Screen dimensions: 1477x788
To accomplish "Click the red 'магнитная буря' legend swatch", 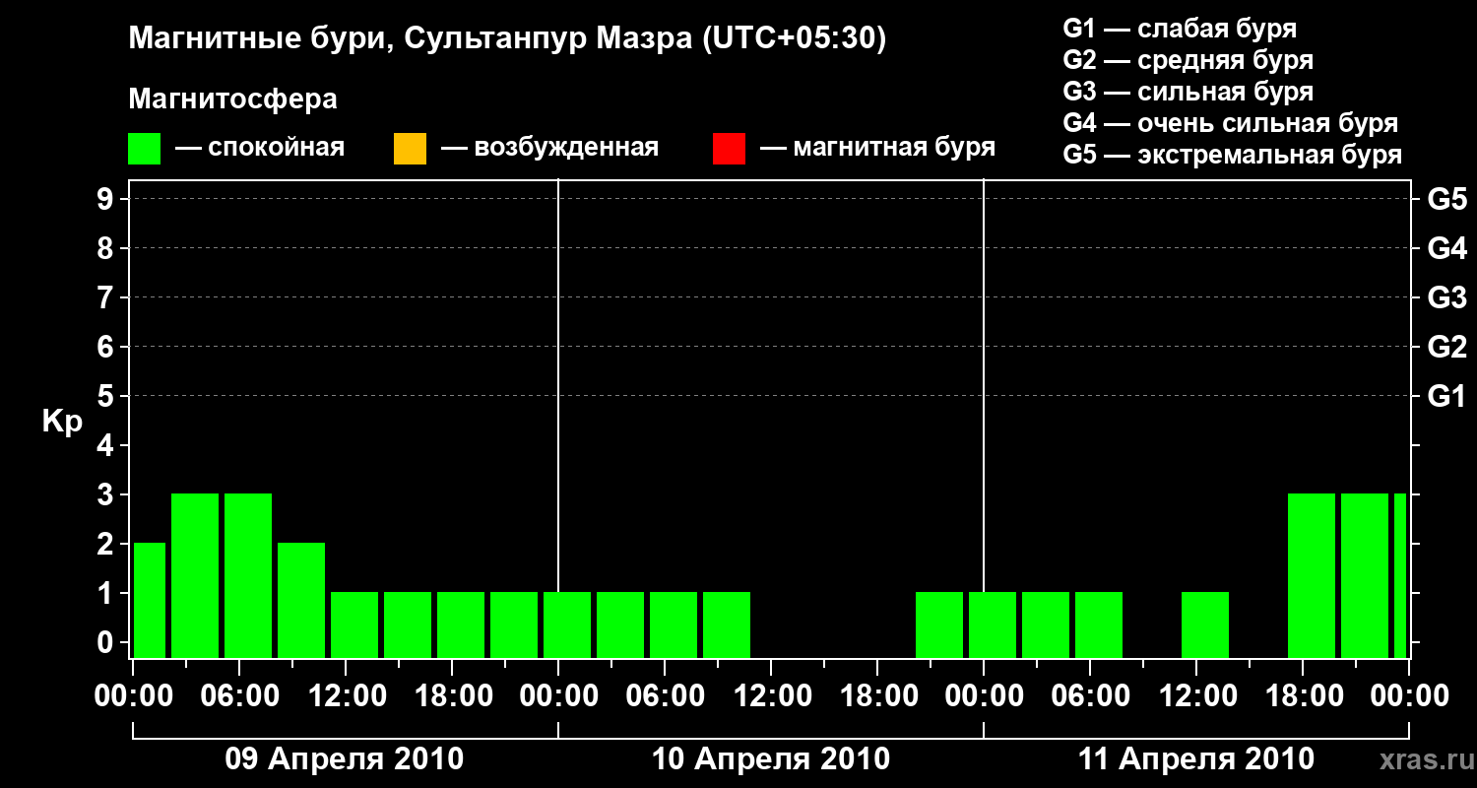I will pyautogui.click(x=729, y=149).
